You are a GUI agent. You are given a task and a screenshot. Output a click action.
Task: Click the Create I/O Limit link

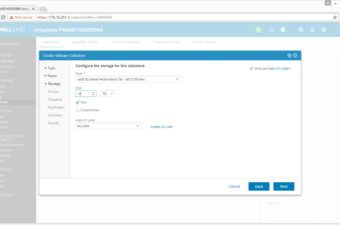(162, 127)
